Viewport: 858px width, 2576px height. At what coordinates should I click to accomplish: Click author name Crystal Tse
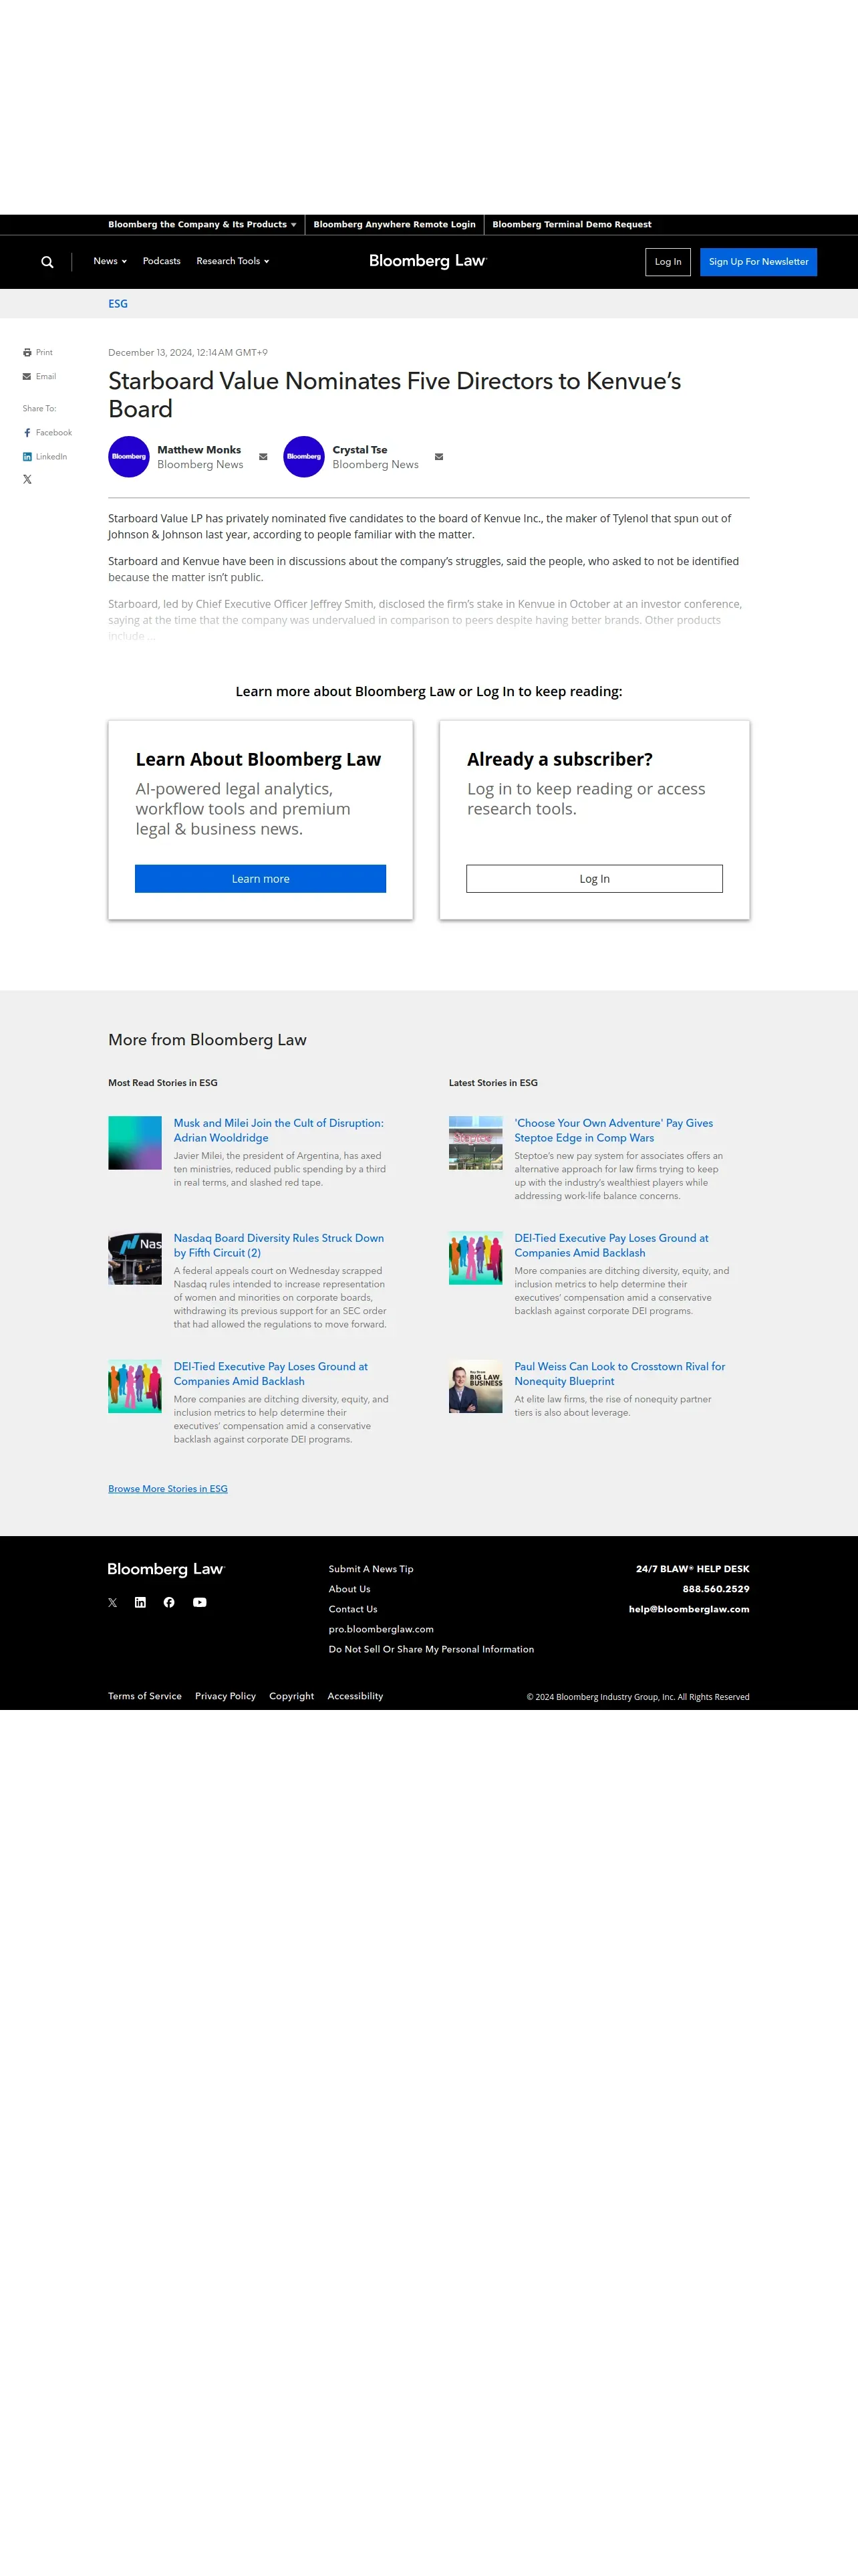click(x=360, y=450)
